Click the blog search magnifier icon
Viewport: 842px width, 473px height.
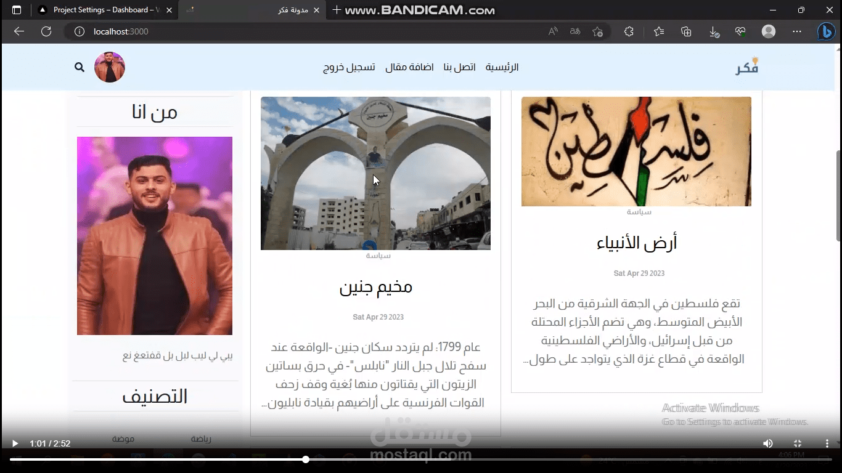(80, 67)
